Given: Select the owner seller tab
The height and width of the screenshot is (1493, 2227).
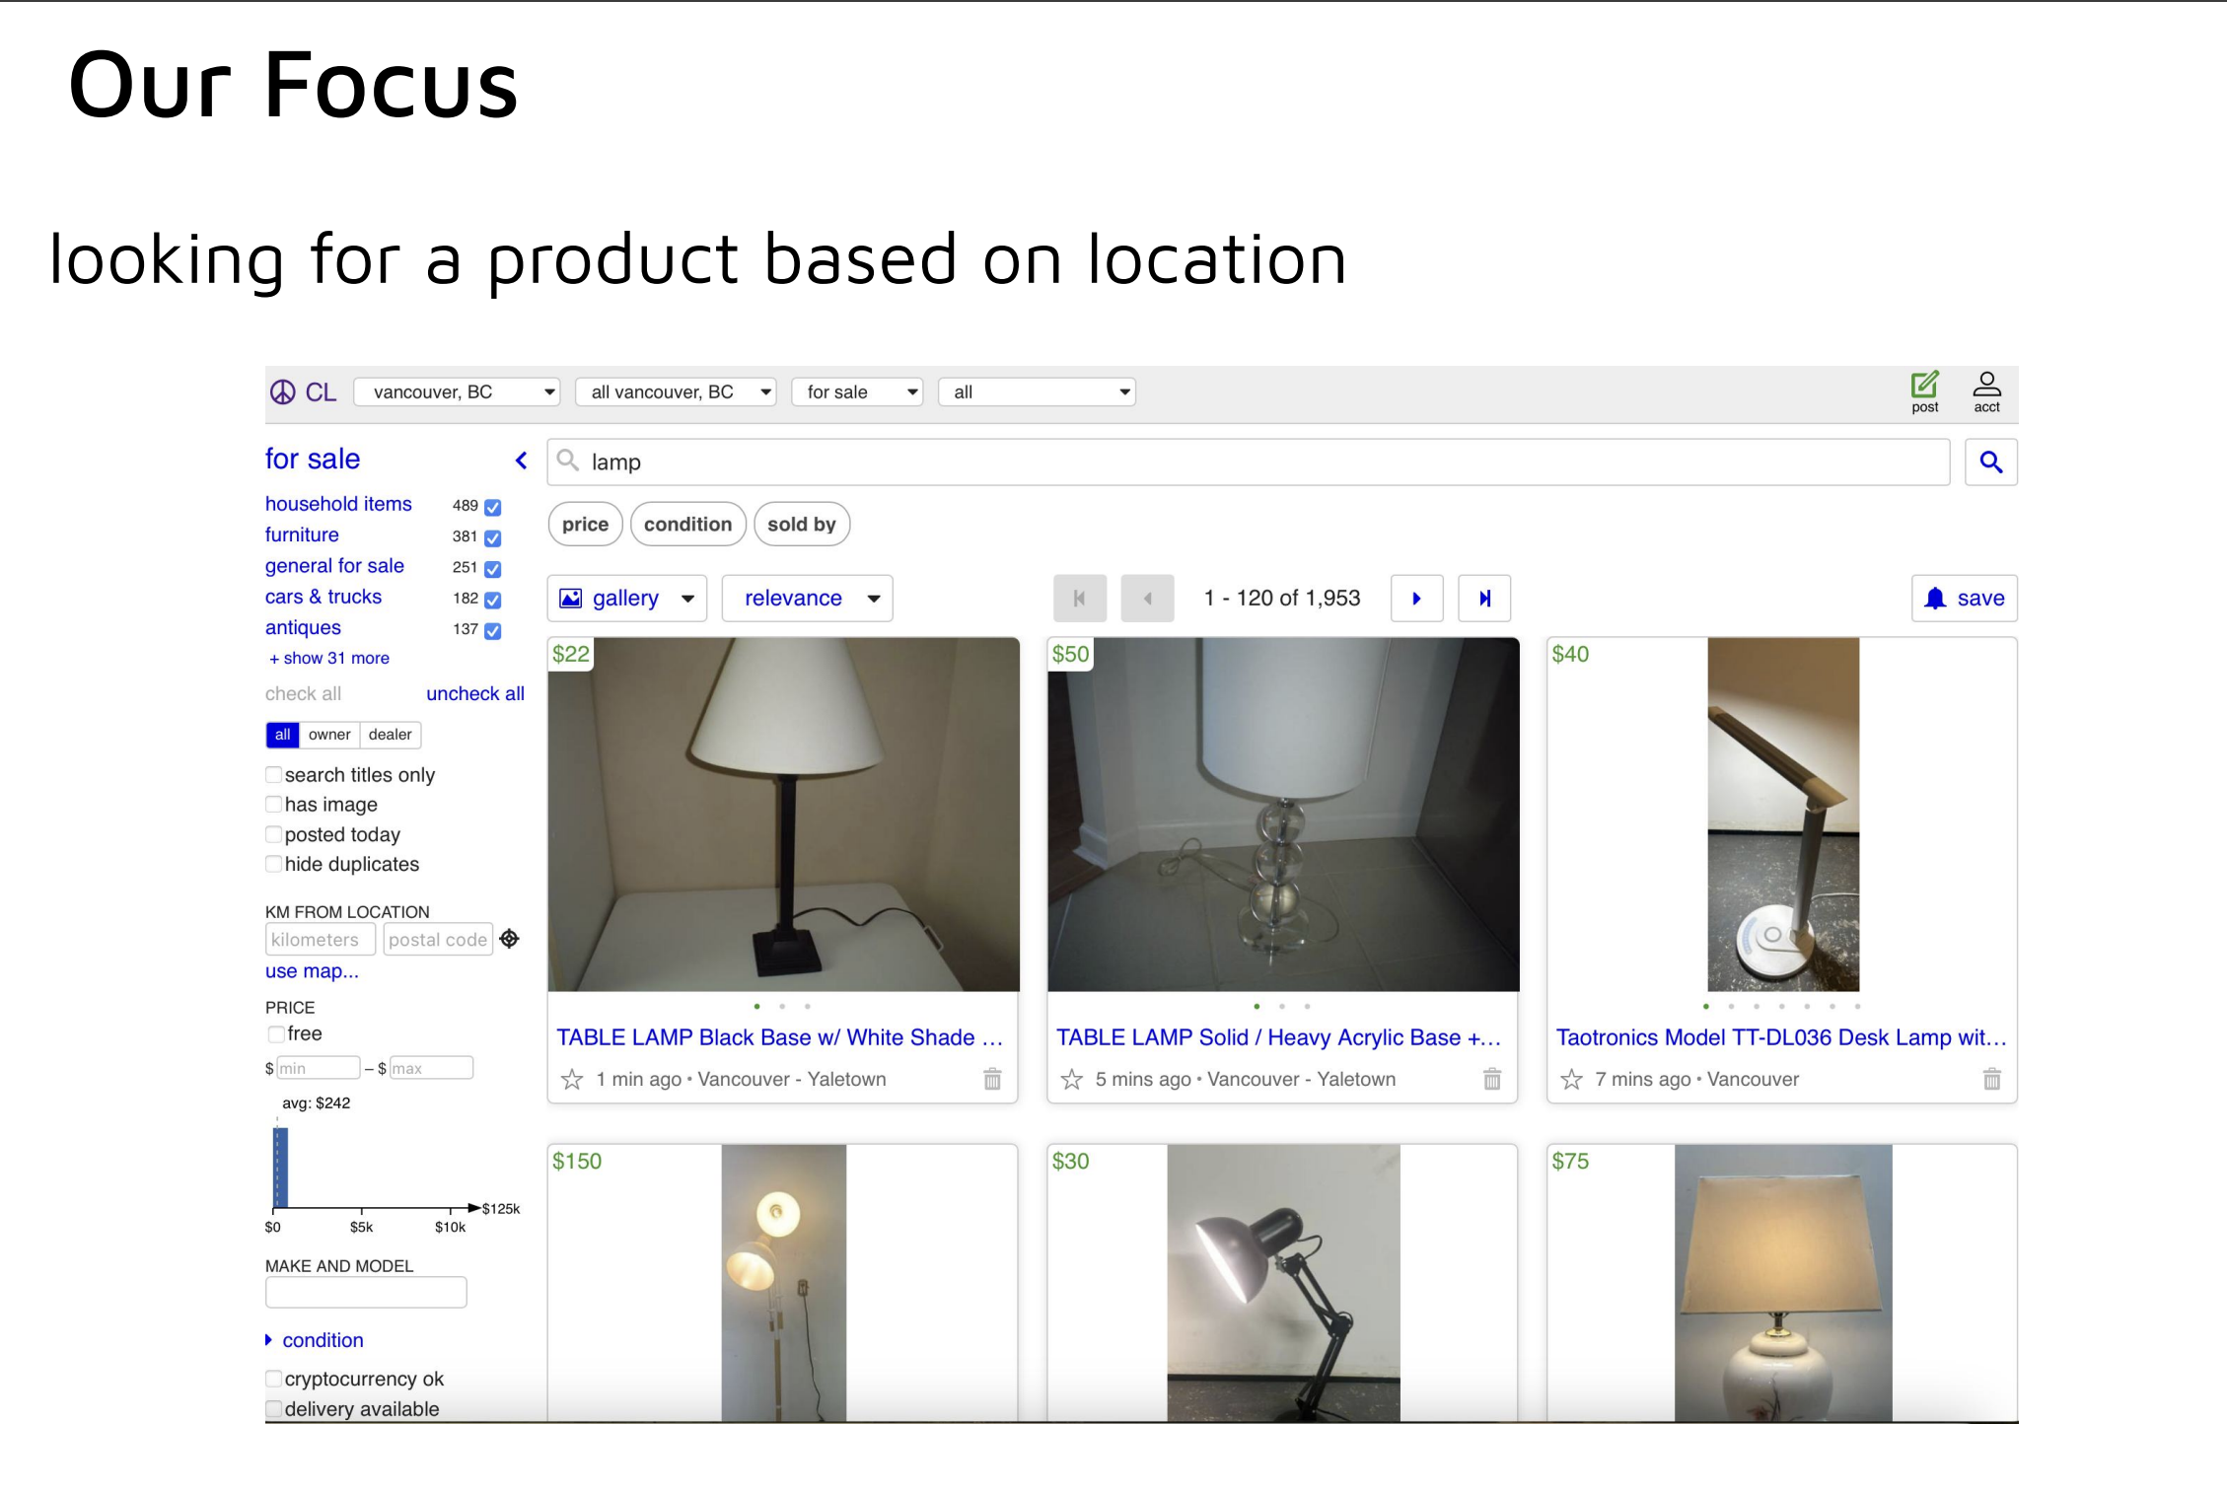Looking at the screenshot, I should [328, 735].
